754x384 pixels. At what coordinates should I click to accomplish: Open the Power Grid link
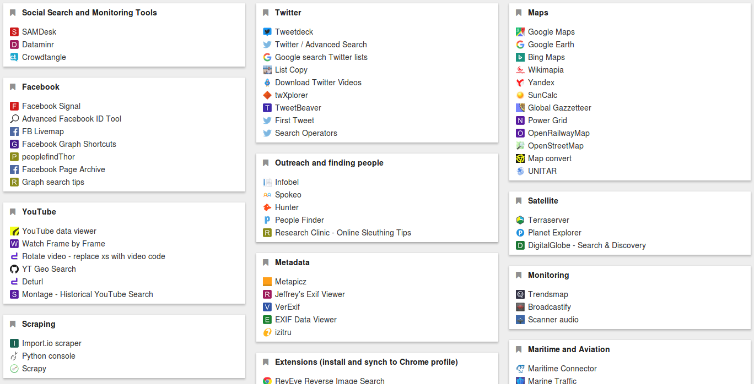(547, 120)
